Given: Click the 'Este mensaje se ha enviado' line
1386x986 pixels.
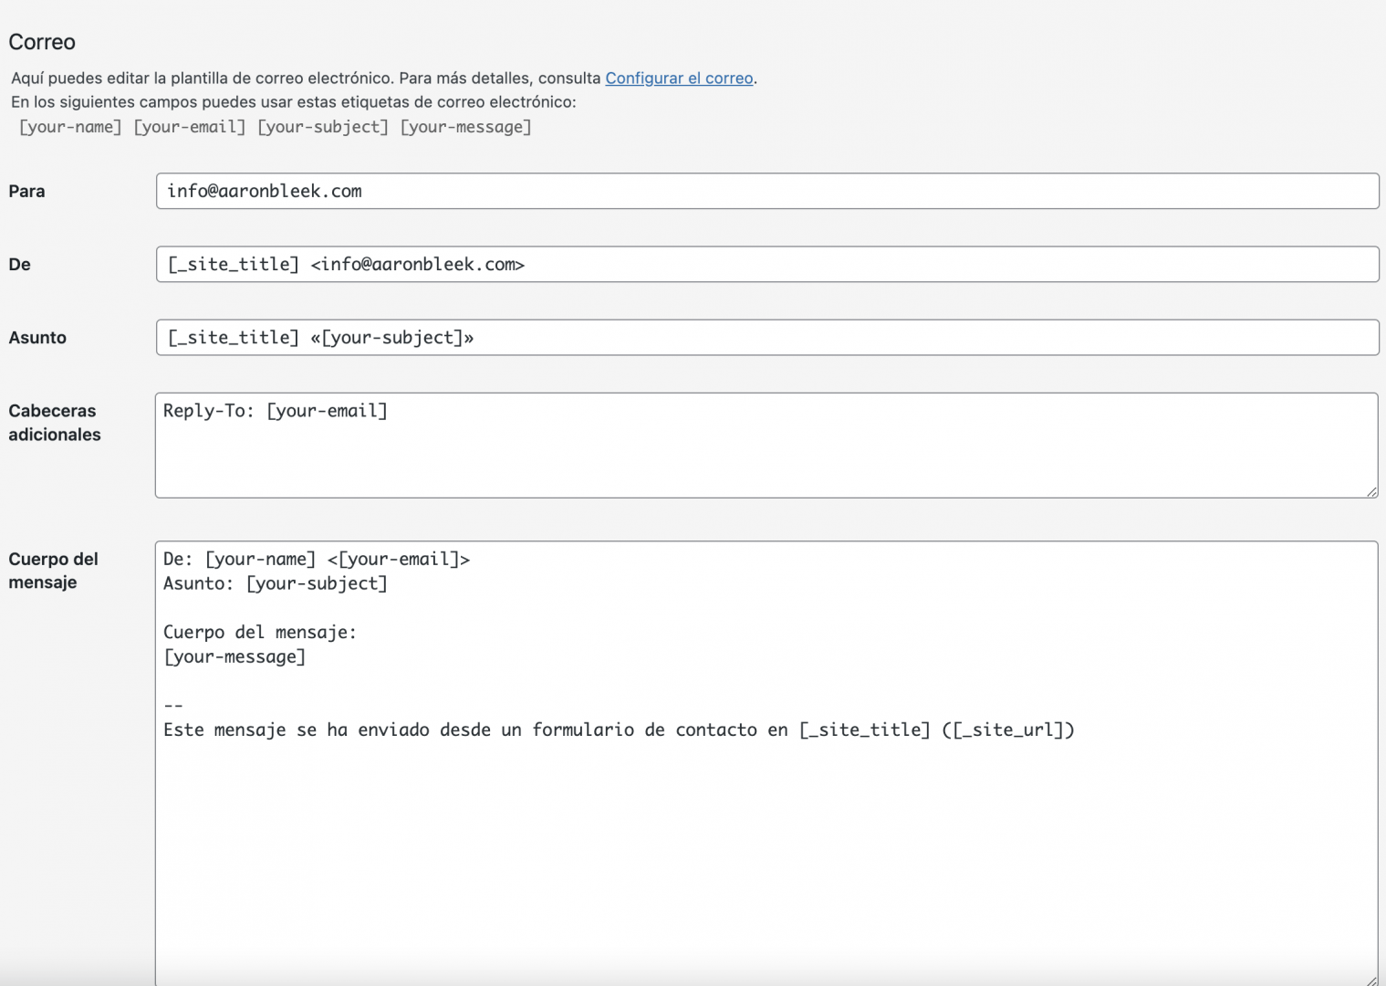Looking at the screenshot, I should click(x=619, y=729).
